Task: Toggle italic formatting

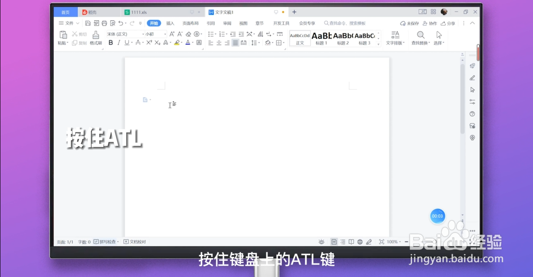Action: tap(118, 42)
